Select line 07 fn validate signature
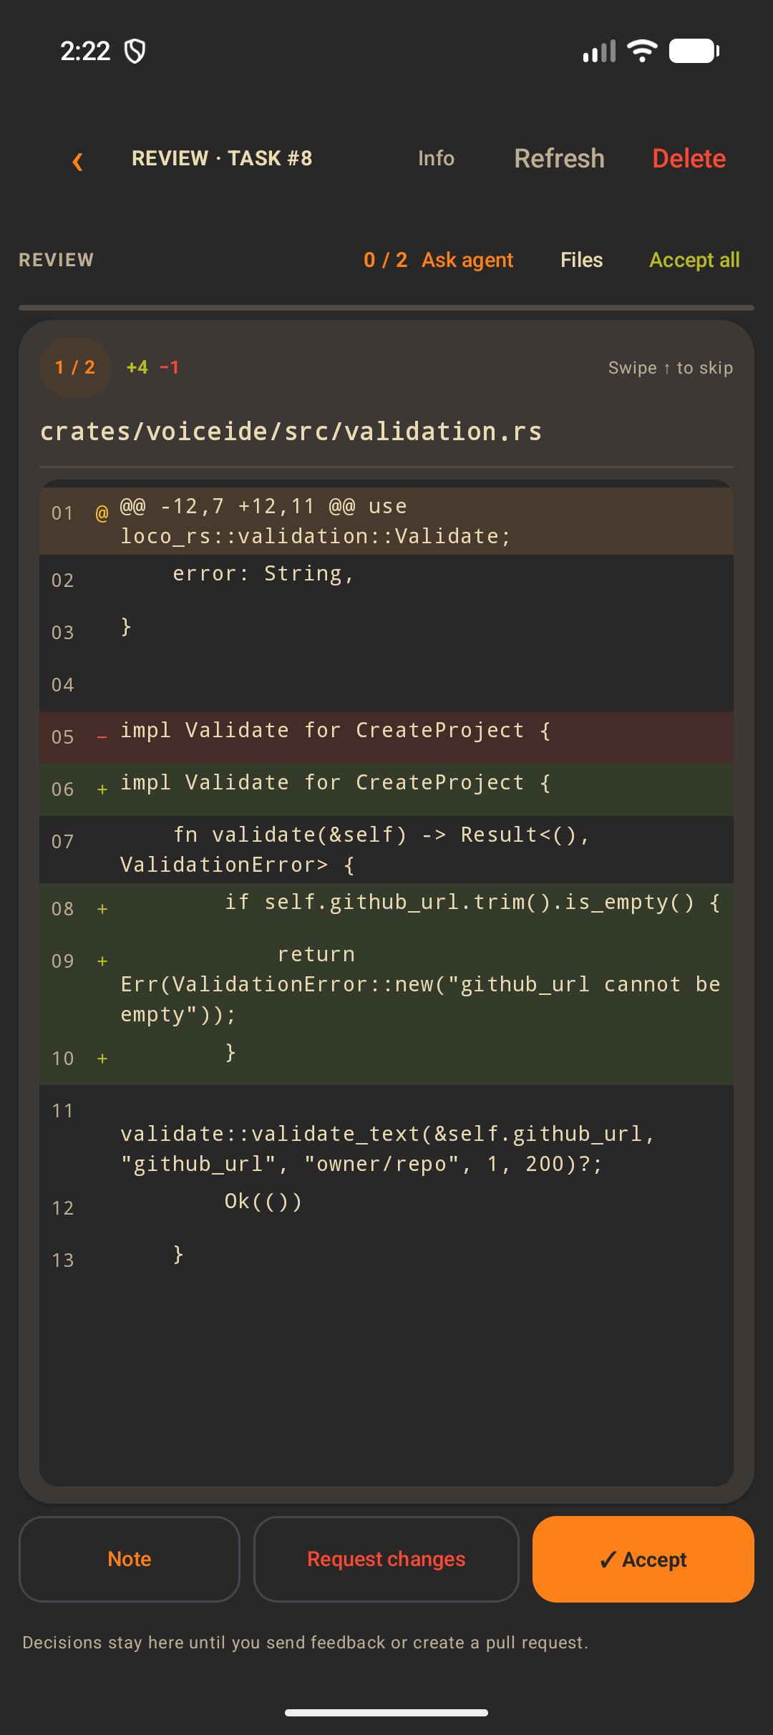Viewport: 773px width, 1735px height. click(x=386, y=850)
